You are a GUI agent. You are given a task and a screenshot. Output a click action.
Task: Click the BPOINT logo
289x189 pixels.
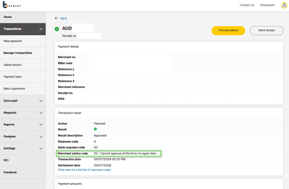pos(12,5)
